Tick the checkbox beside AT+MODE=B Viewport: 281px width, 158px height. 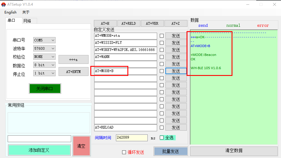pyautogui.click(x=162, y=71)
